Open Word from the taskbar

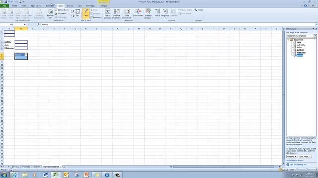click(x=45, y=175)
